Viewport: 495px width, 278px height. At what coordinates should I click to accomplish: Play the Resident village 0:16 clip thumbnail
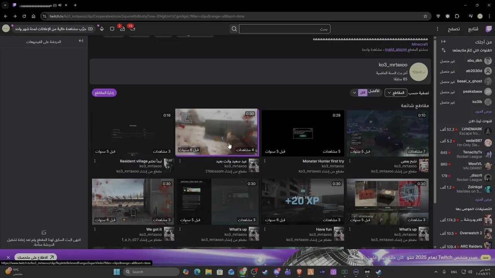tap(133, 133)
